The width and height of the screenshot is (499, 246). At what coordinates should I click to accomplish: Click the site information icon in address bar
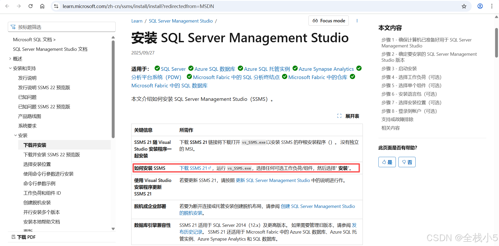(56, 6)
